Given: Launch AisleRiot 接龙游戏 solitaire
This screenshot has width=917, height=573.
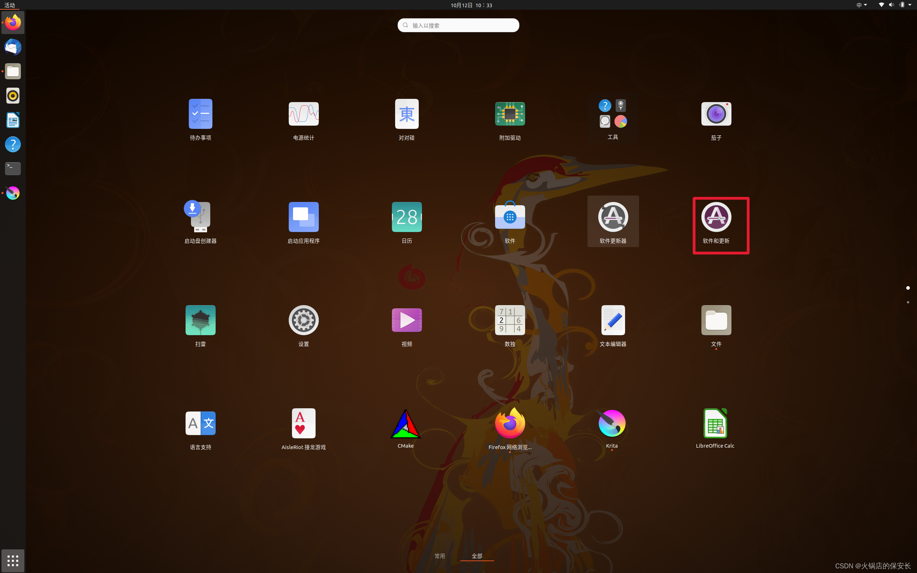Looking at the screenshot, I should [303, 429].
